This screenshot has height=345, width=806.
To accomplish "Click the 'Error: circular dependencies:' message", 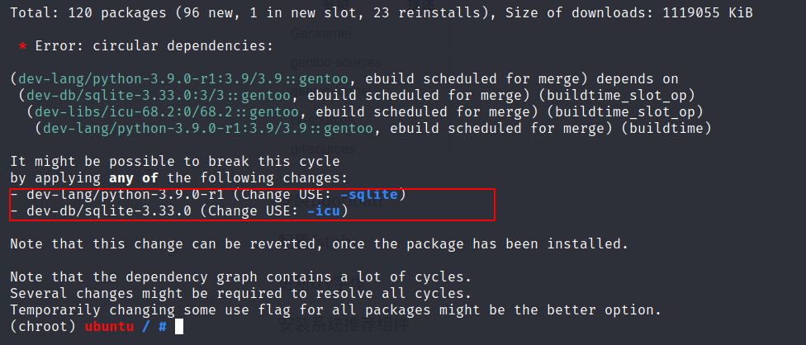I will 154,46.
